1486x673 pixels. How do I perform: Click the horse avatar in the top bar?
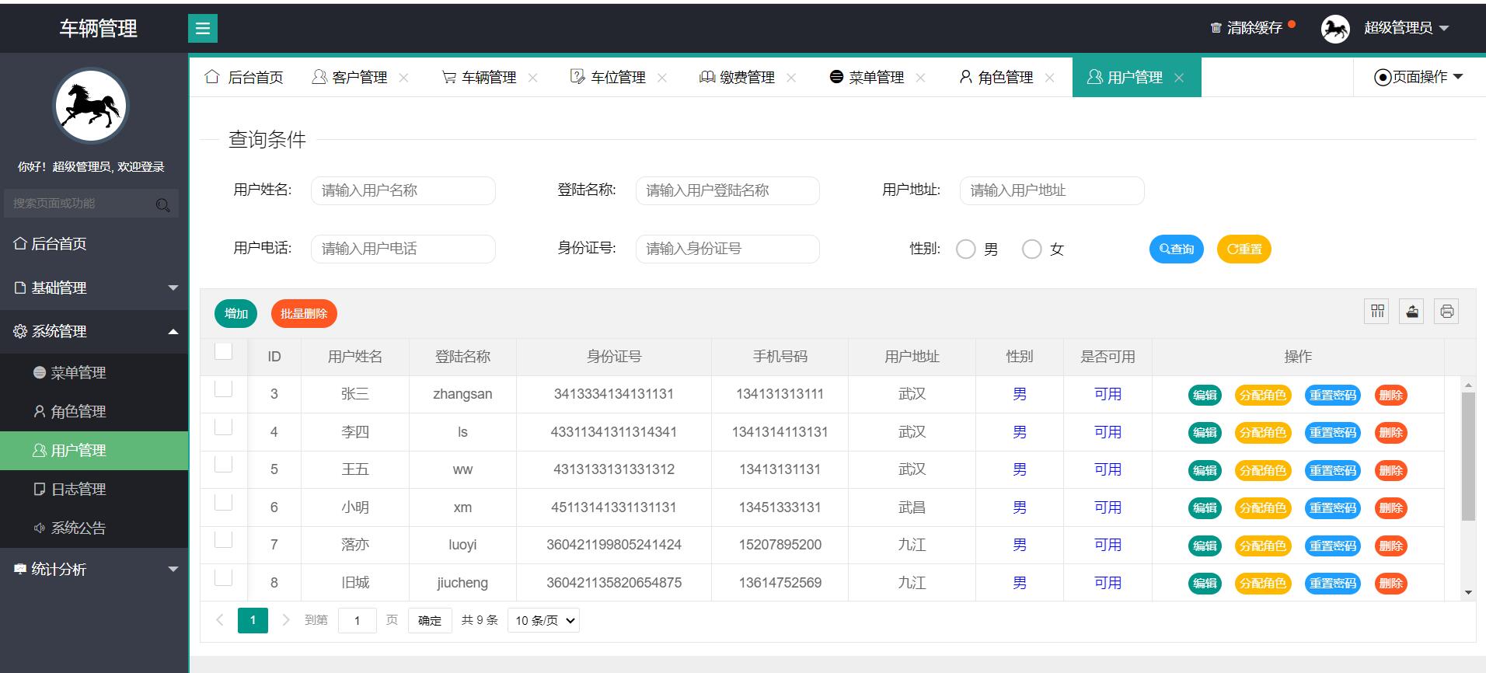point(1335,29)
